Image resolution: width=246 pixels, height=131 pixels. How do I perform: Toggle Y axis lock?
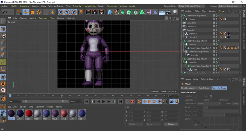click(x=67, y=12)
